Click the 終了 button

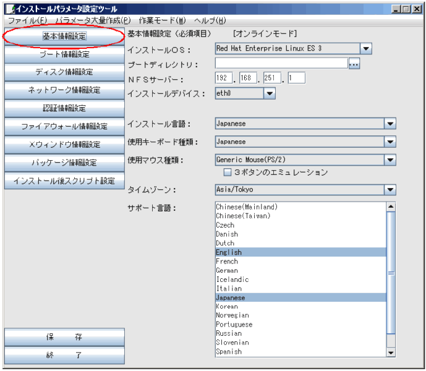(64, 356)
